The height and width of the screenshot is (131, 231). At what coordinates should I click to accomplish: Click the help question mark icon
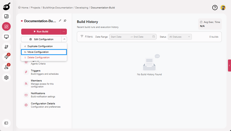[x=215, y=7]
